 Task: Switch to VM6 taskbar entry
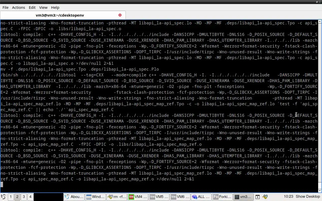click(x=180, y=197)
